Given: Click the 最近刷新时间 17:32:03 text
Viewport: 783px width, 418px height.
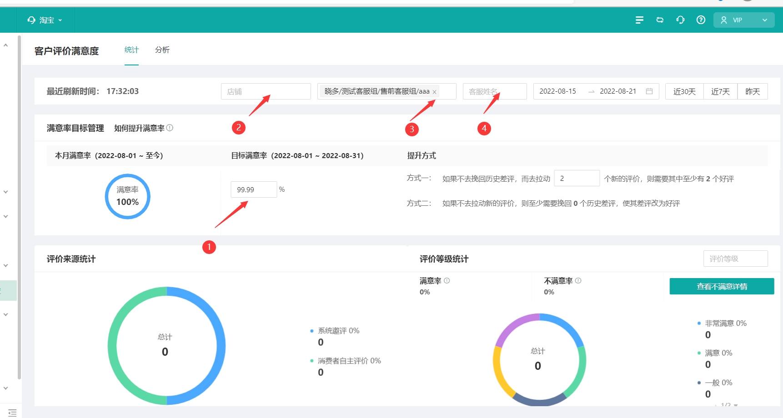Looking at the screenshot, I should point(93,91).
